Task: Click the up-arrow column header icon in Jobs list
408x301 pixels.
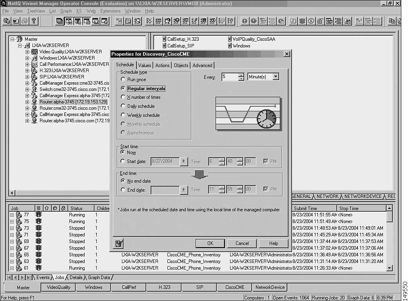Action: point(47,208)
